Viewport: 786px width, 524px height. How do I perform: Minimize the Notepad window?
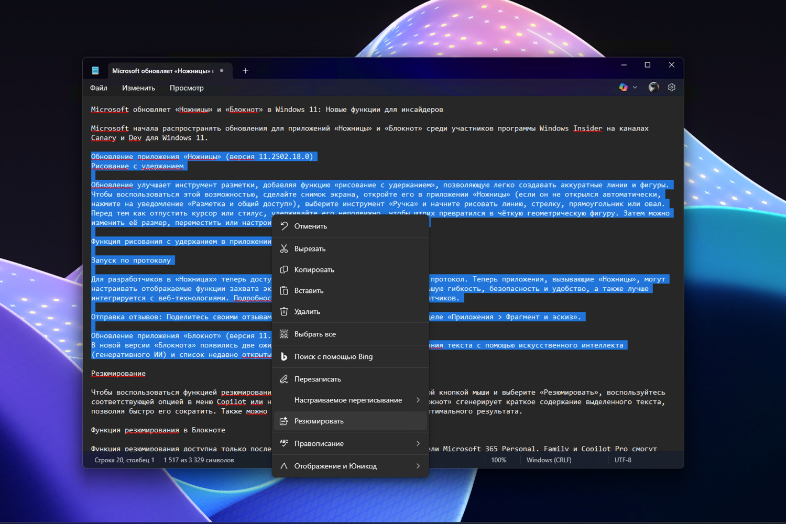tap(624, 65)
